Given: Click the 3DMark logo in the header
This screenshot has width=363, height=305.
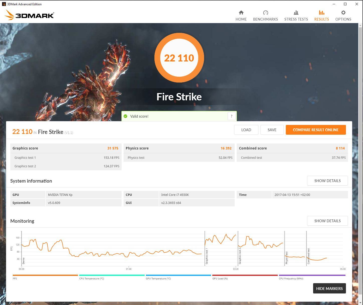Looking at the screenshot, I should tap(29, 15).
